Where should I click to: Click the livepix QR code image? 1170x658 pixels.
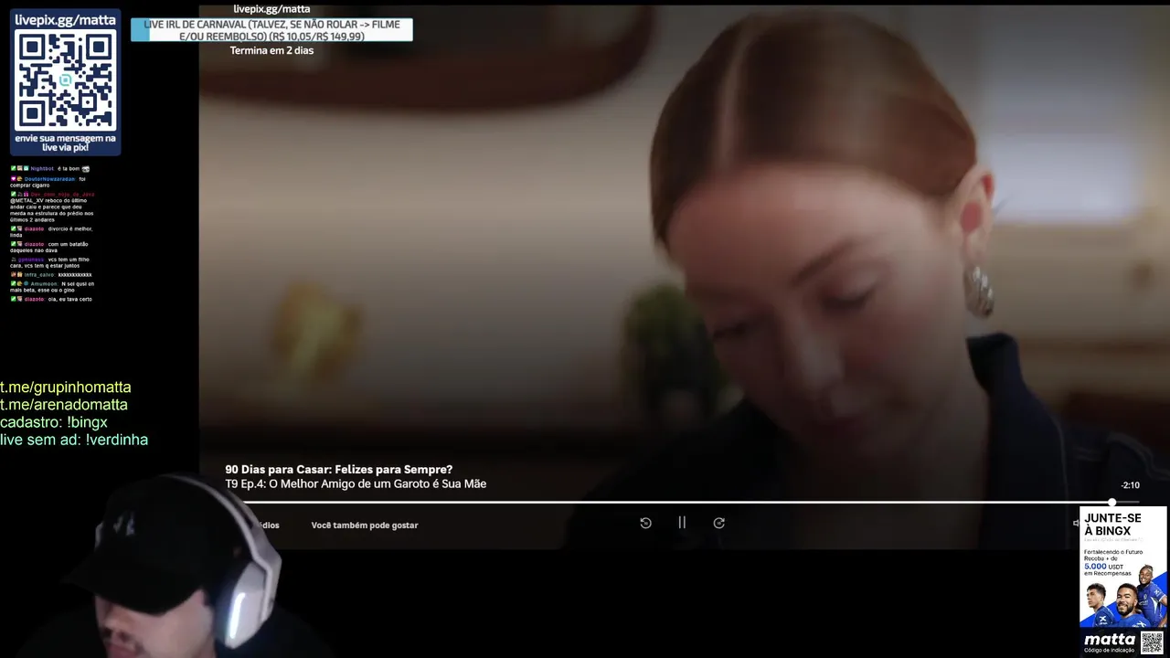pyautogui.click(x=66, y=80)
